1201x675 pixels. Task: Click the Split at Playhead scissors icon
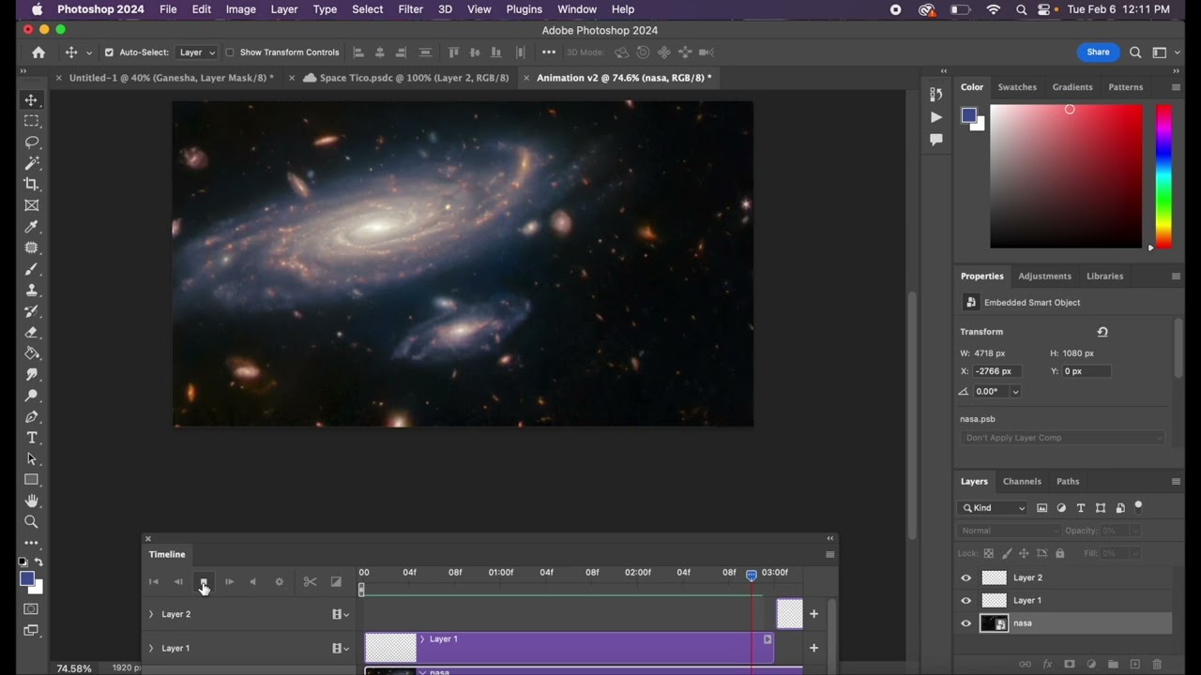coord(310,582)
